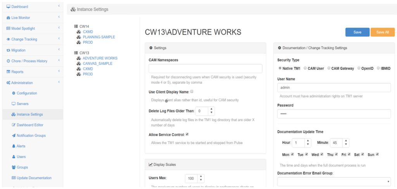The width and height of the screenshot is (397, 189).
Task: Click the Dashboard Editor pencil icon
Action: 14,125
